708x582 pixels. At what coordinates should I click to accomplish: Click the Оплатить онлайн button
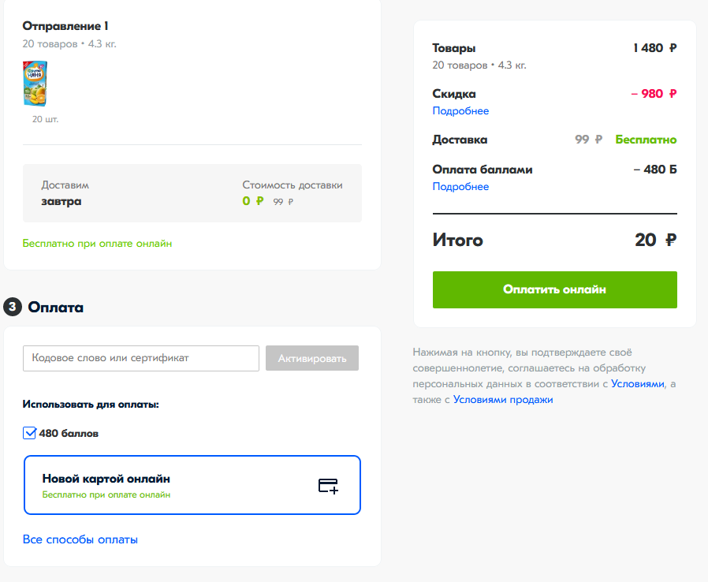pos(555,290)
